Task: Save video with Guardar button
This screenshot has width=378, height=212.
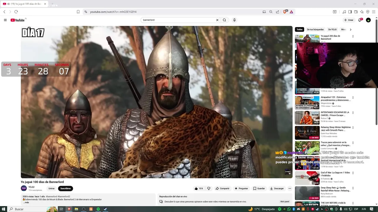Action: (259, 188)
